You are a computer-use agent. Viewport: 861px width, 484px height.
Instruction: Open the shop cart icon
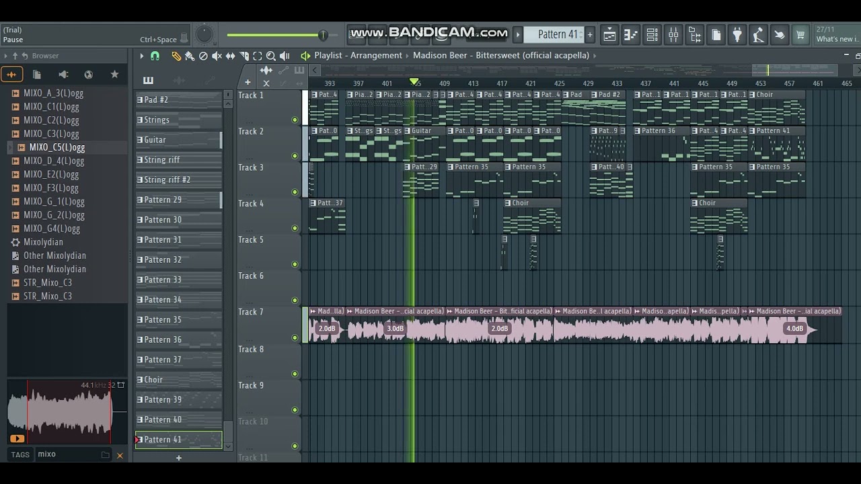click(x=800, y=34)
